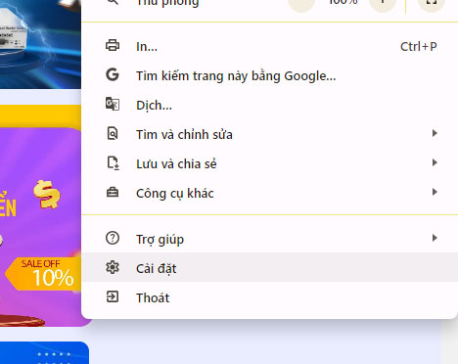This screenshot has height=364, width=458.
Task: Toggle full screen button at top right
Action: (x=432, y=3)
